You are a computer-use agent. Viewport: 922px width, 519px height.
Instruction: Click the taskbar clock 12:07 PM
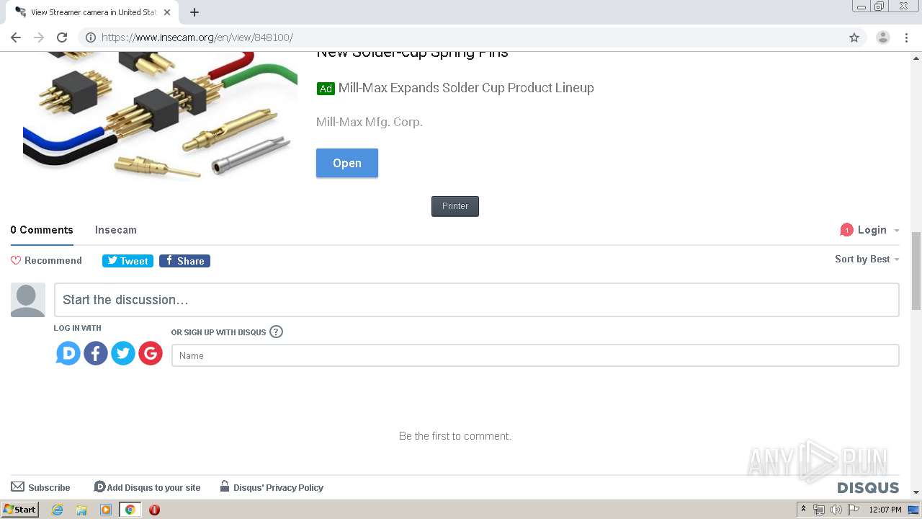(x=885, y=510)
